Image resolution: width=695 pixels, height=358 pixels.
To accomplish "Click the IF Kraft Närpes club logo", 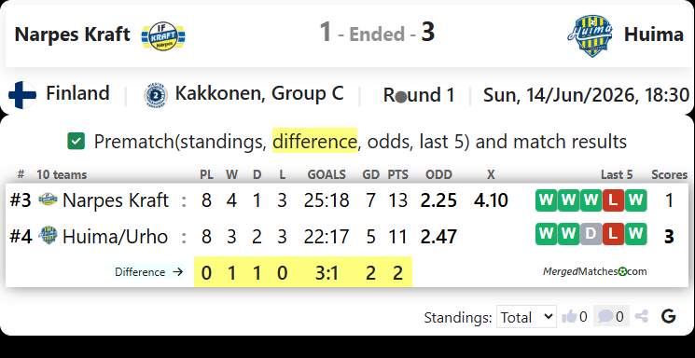I will click(x=163, y=35).
